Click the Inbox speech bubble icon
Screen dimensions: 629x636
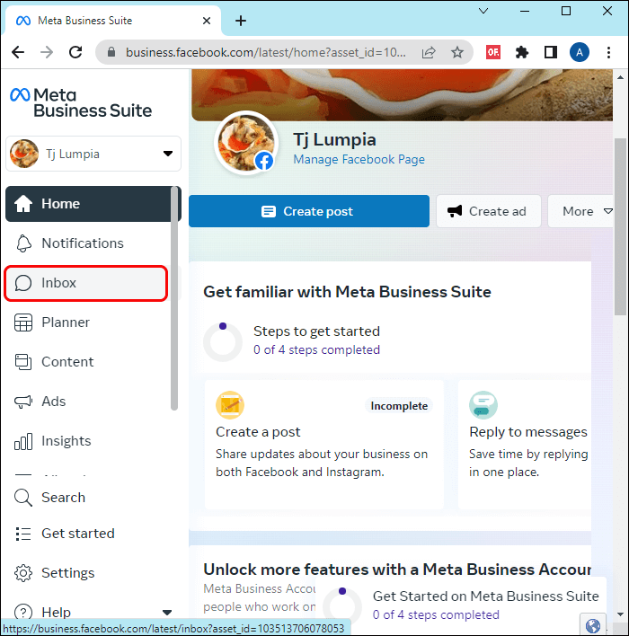23,283
